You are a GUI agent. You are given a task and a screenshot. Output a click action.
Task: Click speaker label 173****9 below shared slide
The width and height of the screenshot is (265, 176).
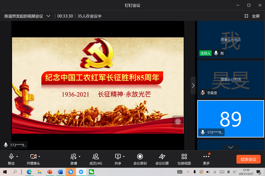point(18,145)
